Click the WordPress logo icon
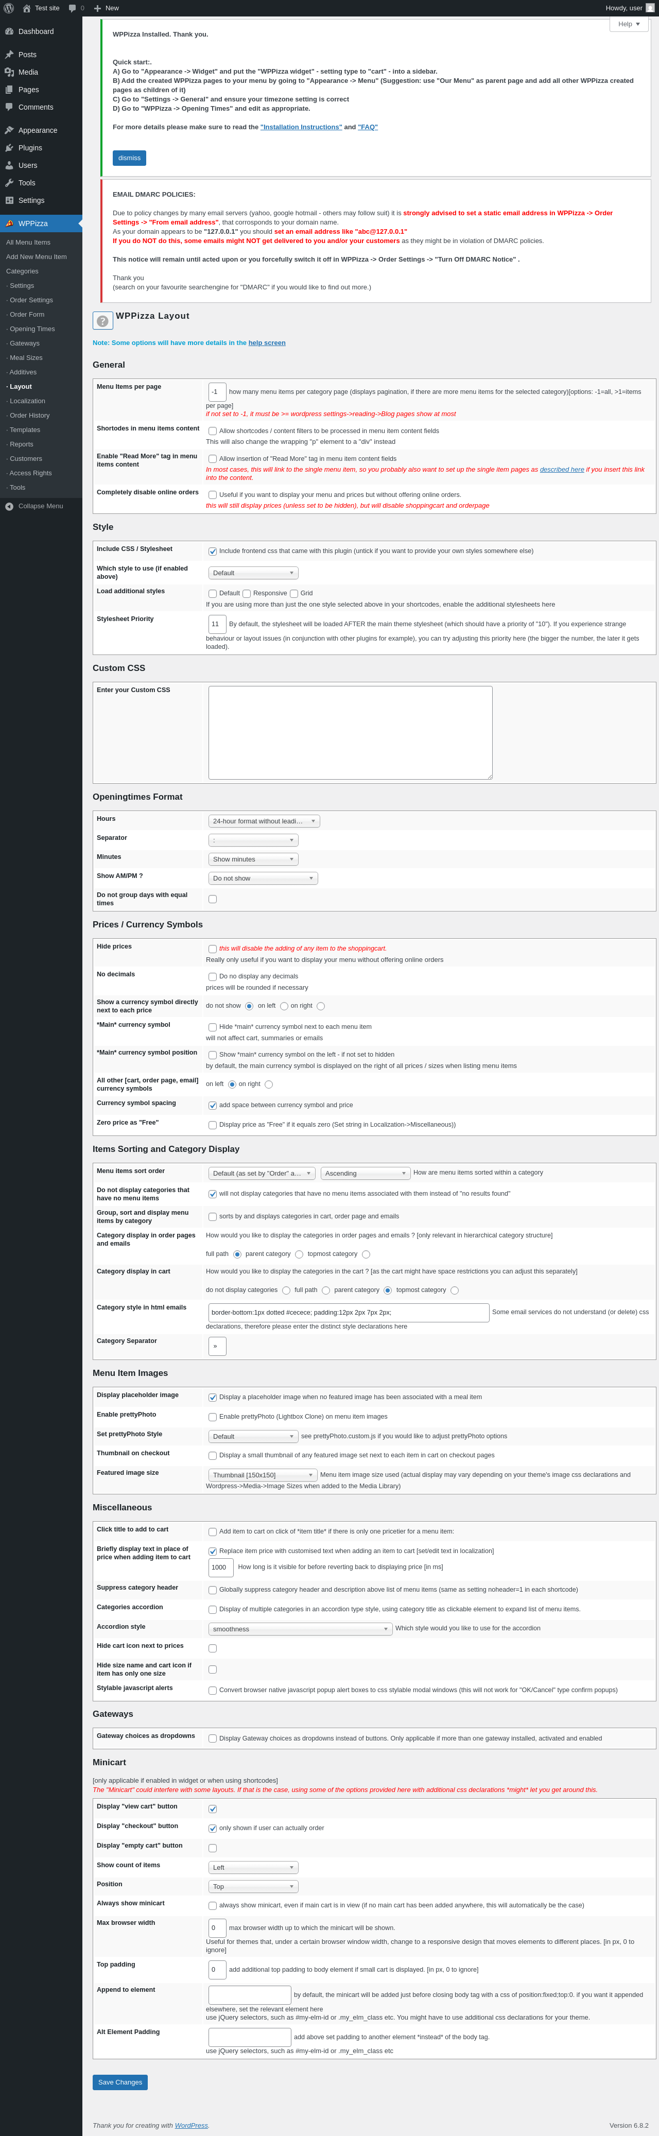659x2136 pixels. (9, 8)
